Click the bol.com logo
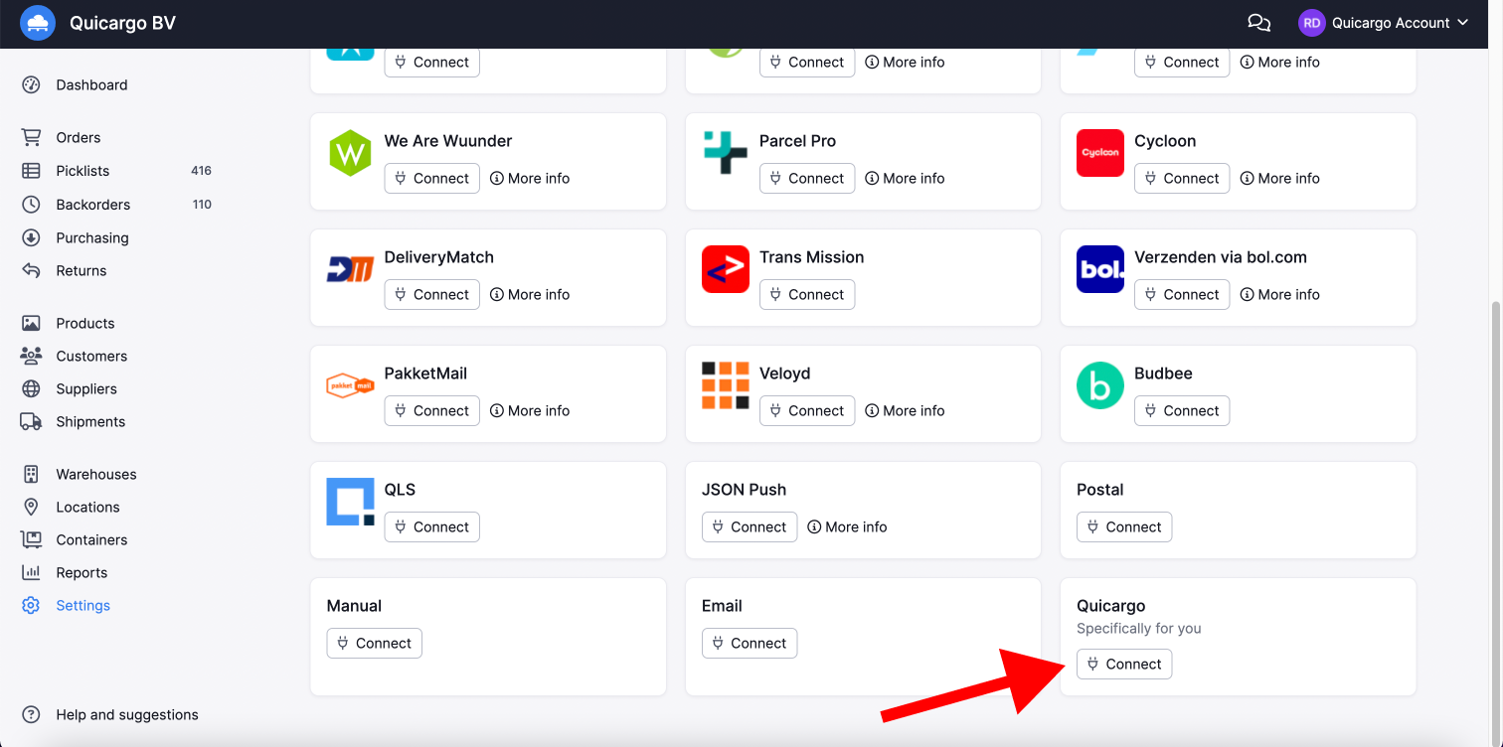Image resolution: width=1503 pixels, height=747 pixels. point(1100,269)
